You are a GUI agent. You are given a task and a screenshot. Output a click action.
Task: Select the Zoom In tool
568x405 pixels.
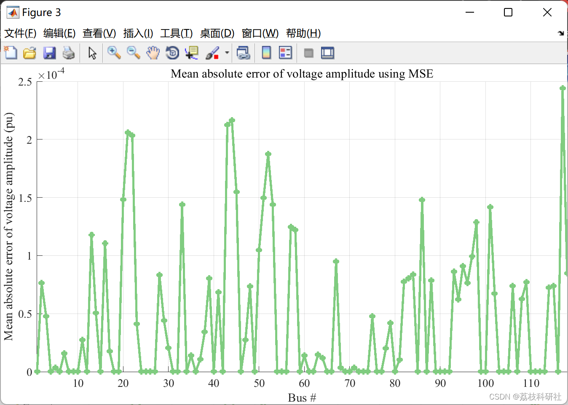coord(114,53)
